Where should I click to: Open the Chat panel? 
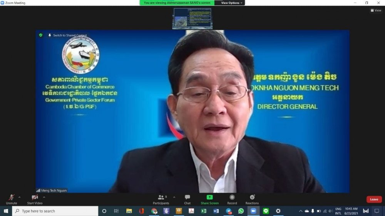tap(187, 198)
